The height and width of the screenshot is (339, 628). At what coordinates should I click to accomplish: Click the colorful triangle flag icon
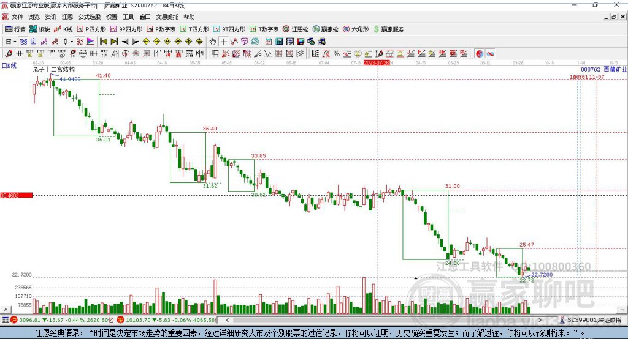91,42
